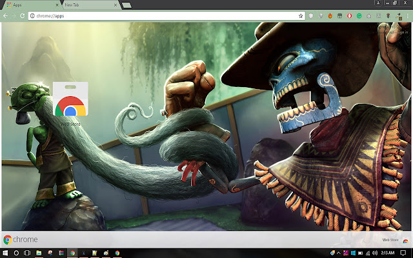Screen dimensions: 413x258
Task: Click the traffic-light pin extension icon
Action: point(388,15)
